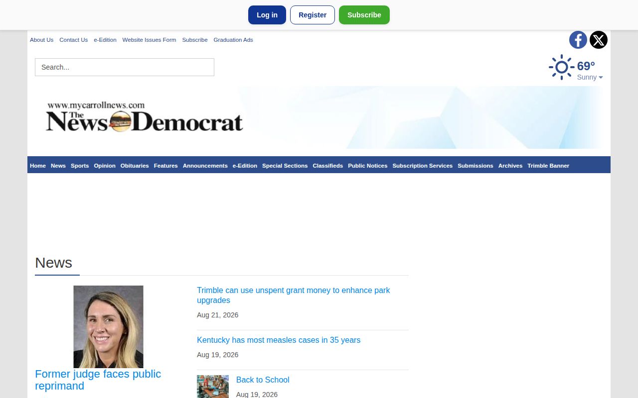Focus the Search input field
This screenshot has height=398, width=638.
pyautogui.click(x=125, y=67)
